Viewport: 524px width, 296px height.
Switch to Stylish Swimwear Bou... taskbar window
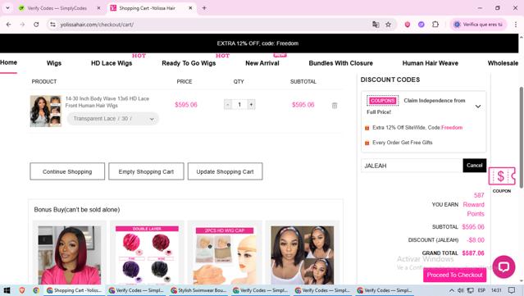198,290
